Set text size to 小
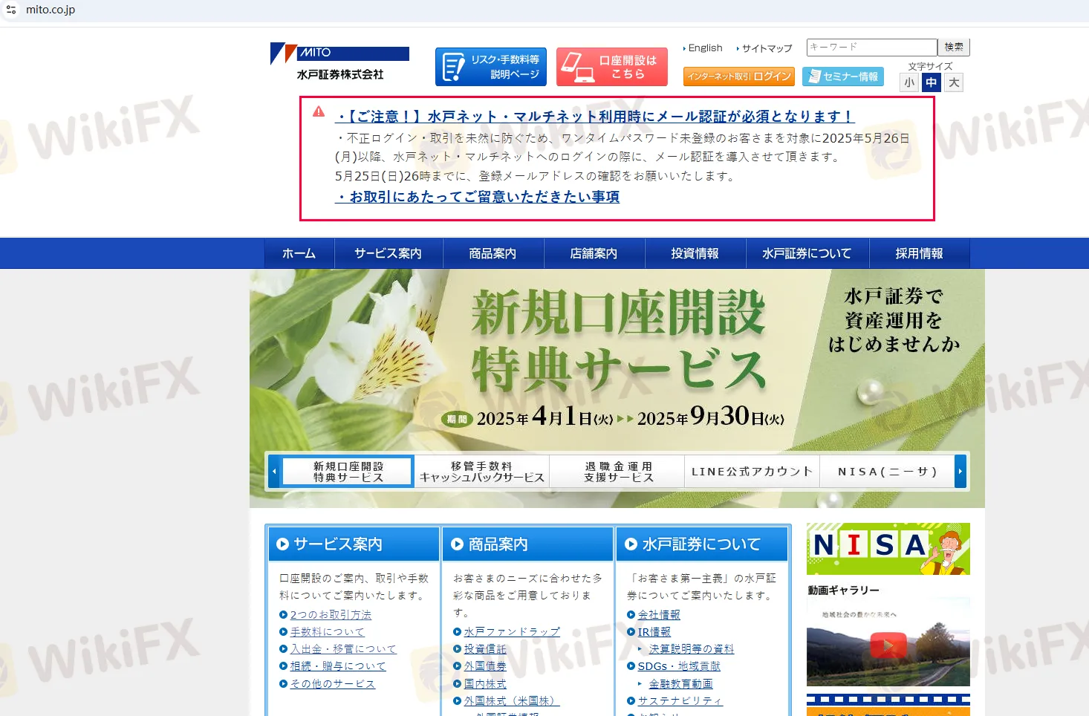1089x716 pixels. click(x=909, y=82)
